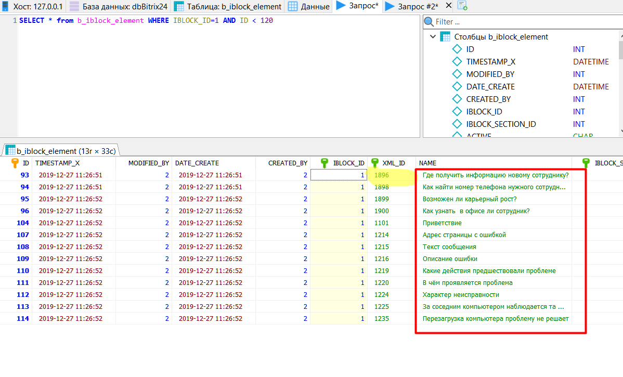Collapse Столбцы b_iblock_element tree node
The width and height of the screenshot is (623, 377).
tap(433, 36)
